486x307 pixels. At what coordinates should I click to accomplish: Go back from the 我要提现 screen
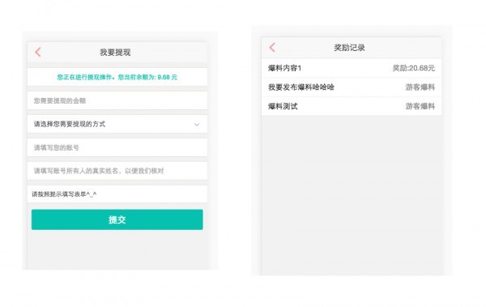(x=38, y=52)
